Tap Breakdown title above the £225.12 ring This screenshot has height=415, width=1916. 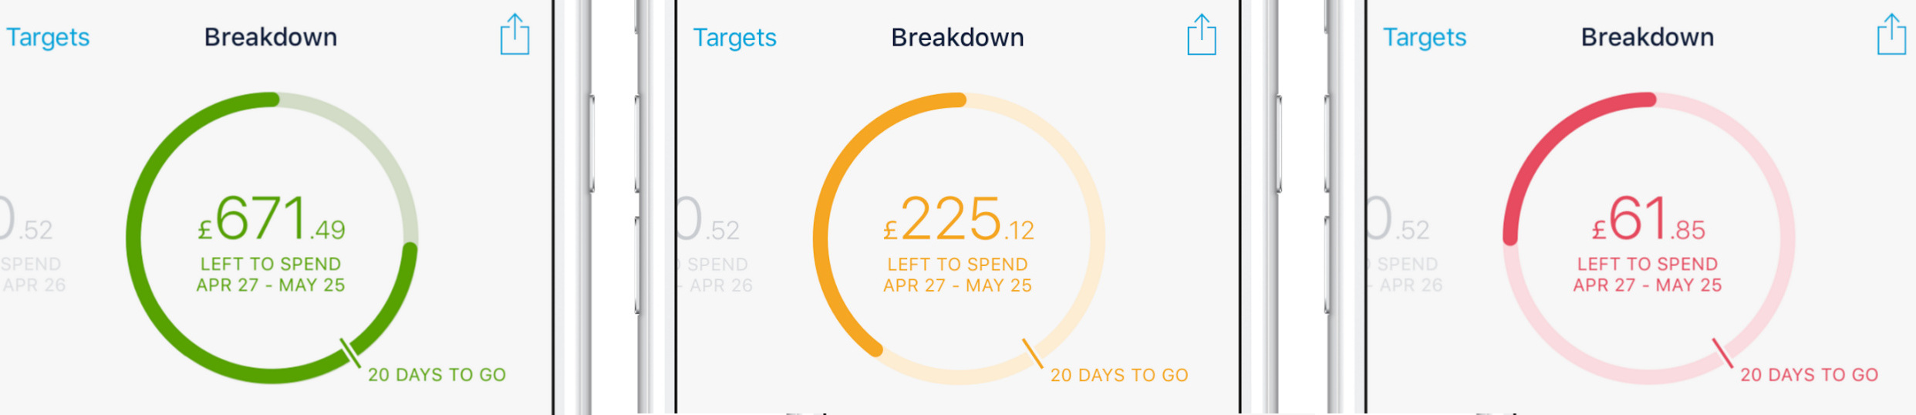[x=957, y=37]
